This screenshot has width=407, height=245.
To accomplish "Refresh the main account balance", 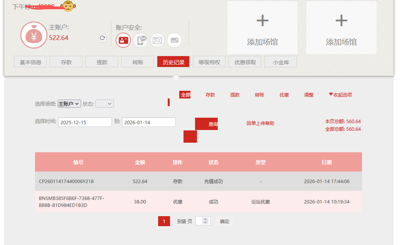I will tap(102, 38).
